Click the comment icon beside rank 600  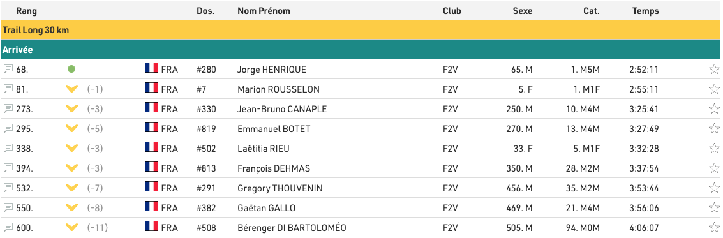(x=8, y=227)
